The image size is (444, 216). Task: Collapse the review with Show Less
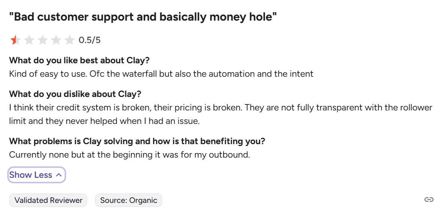(31, 175)
